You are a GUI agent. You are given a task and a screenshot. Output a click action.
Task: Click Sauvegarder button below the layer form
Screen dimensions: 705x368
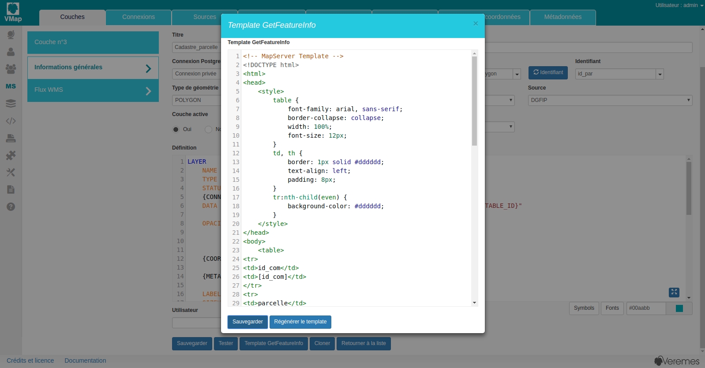coord(192,344)
